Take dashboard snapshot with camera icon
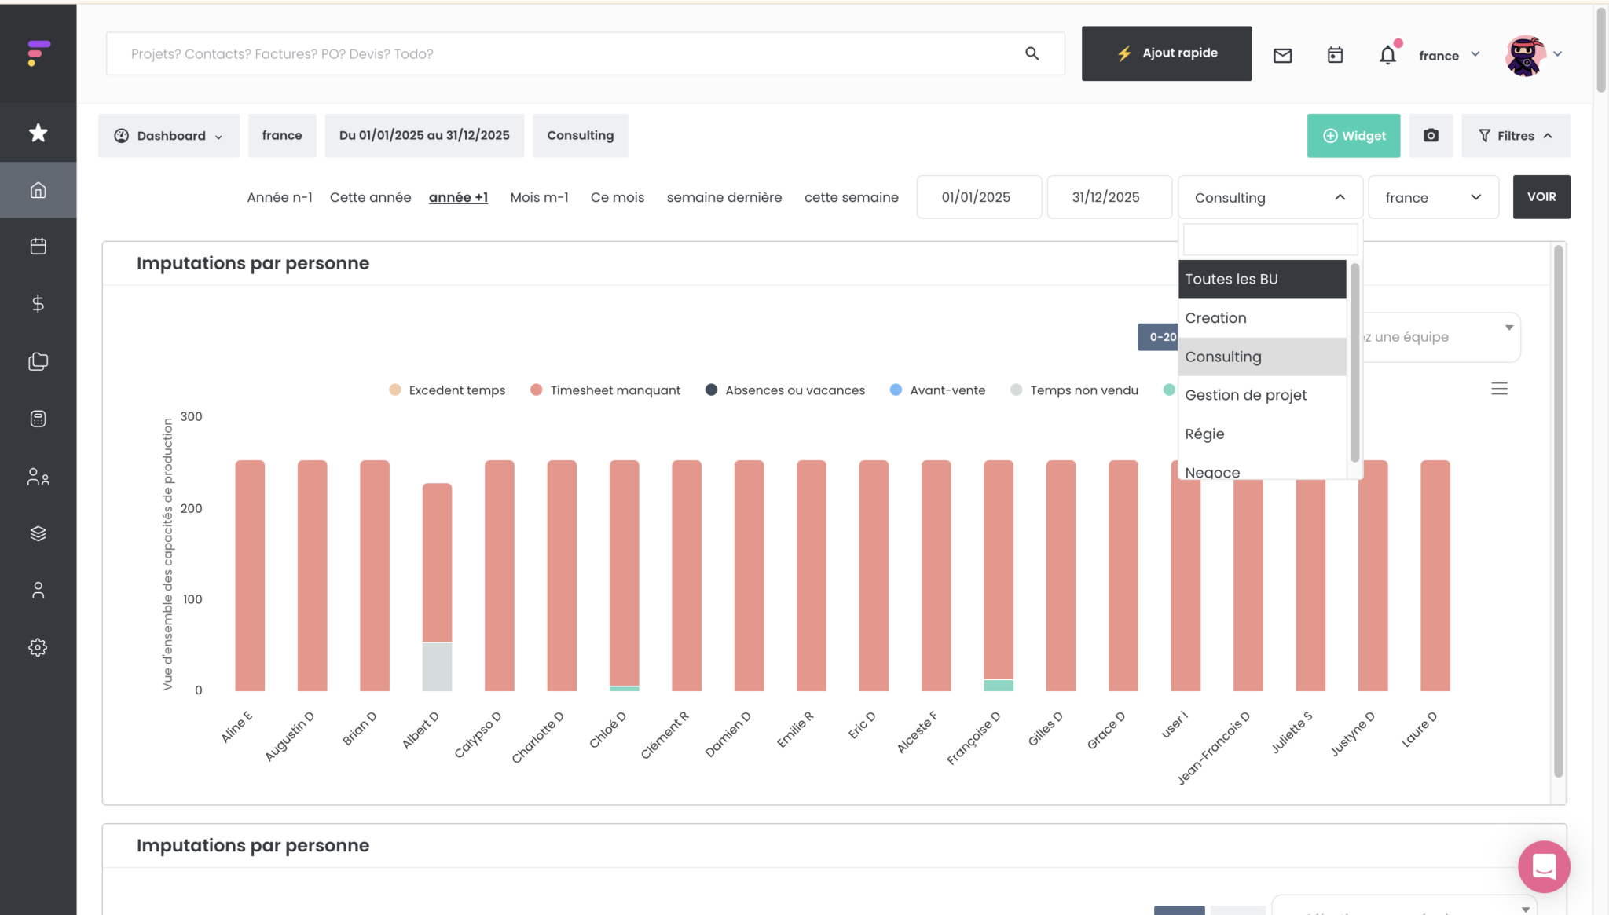The height and width of the screenshot is (915, 1609). click(x=1431, y=135)
